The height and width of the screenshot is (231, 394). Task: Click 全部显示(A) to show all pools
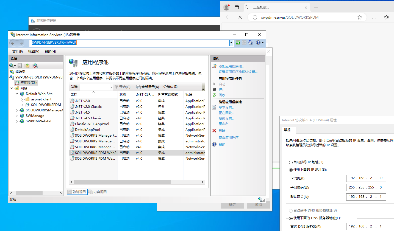point(148,87)
